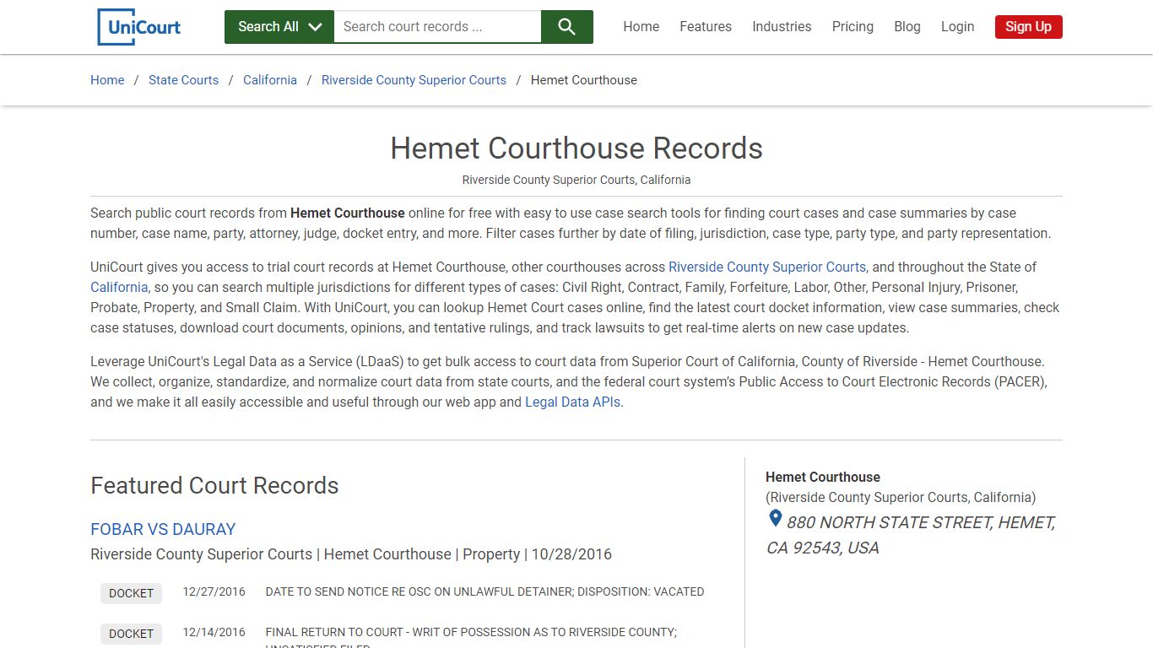Go to Home breadcrumb link
Image resolution: width=1153 pixels, height=648 pixels.
coord(107,80)
